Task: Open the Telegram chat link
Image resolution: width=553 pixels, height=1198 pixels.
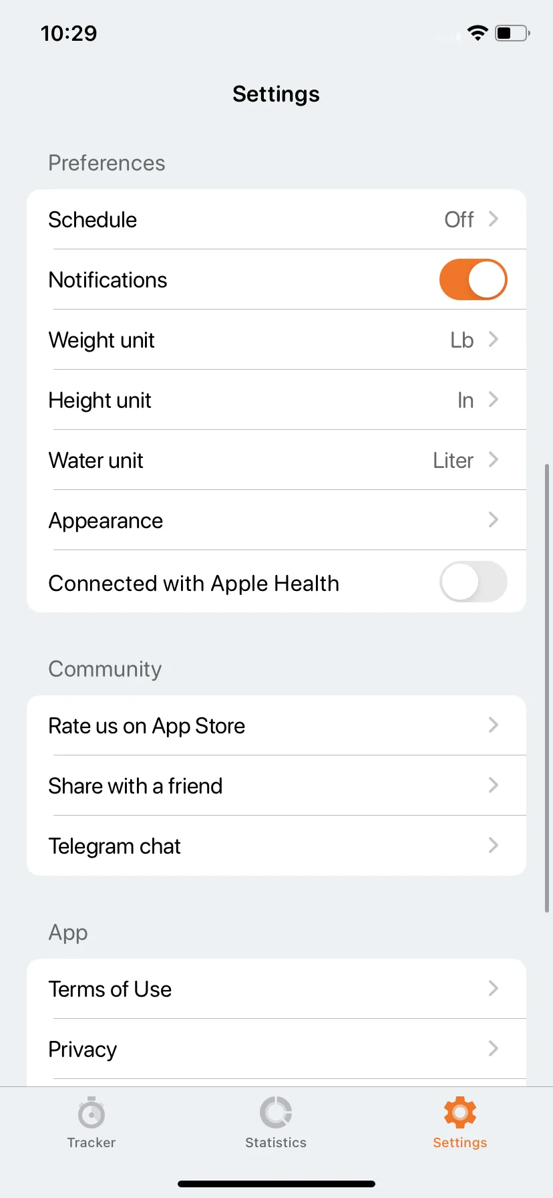Action: pos(276,846)
